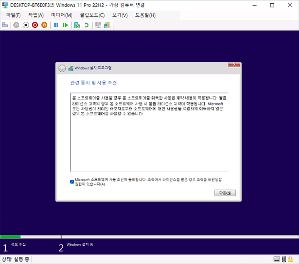Open the 클립보드(C) menu

pyautogui.click(x=92, y=15)
